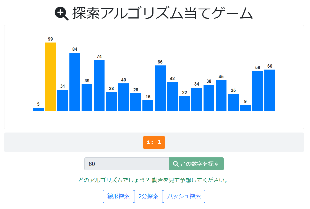Choose the 線形探索 answer button
Viewport: 310px width, 209px height.
click(118, 196)
